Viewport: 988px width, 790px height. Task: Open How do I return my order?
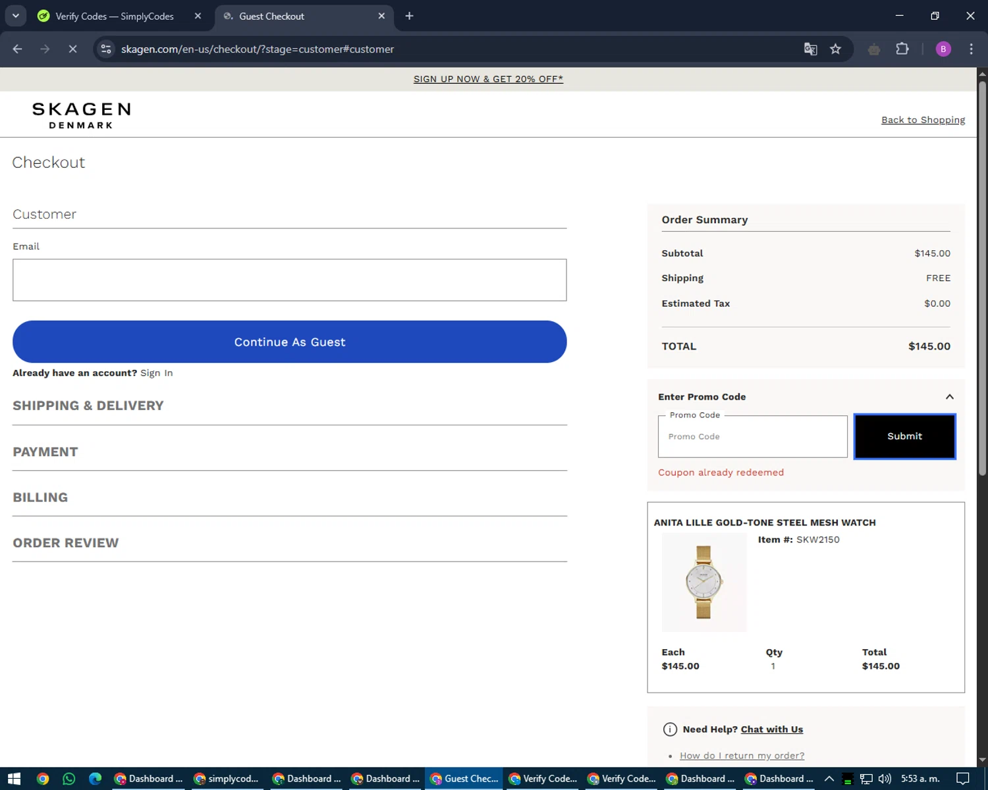742,756
